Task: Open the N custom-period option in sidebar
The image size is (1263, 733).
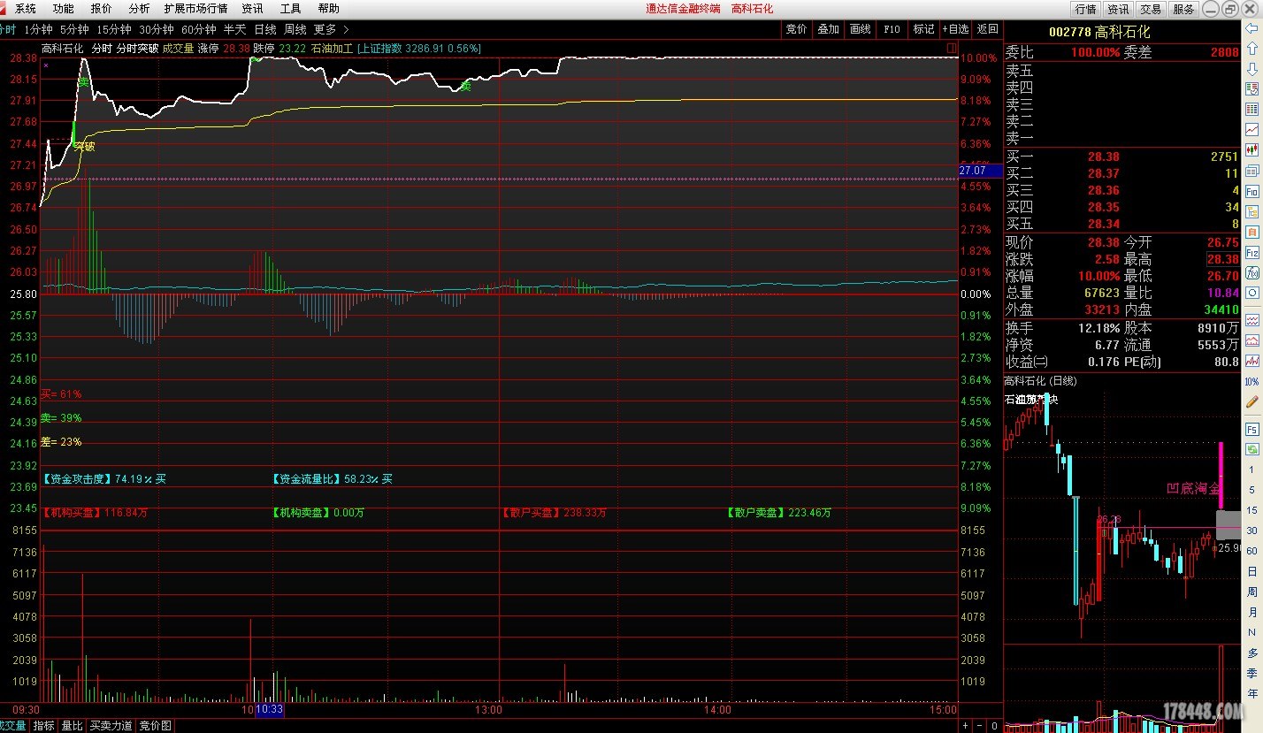Action: (1252, 632)
